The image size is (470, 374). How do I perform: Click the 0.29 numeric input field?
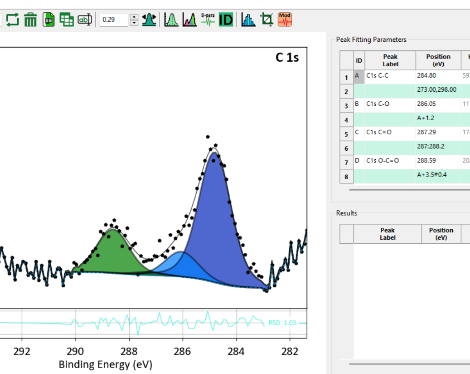tap(114, 20)
